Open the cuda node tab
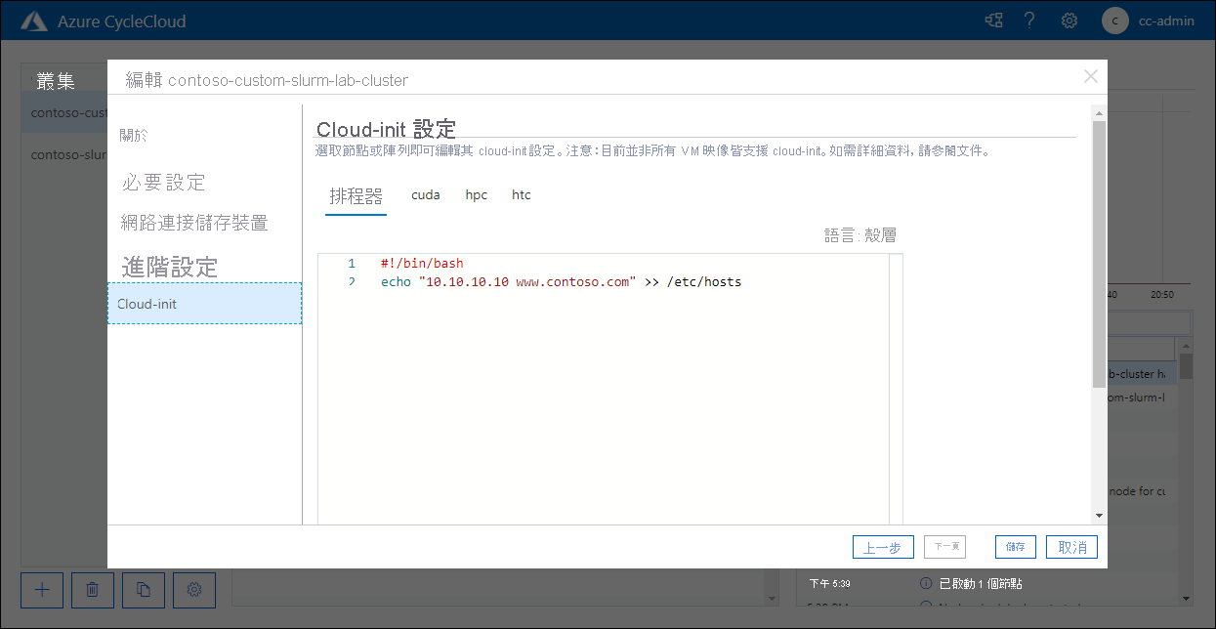This screenshot has width=1216, height=629. (426, 194)
